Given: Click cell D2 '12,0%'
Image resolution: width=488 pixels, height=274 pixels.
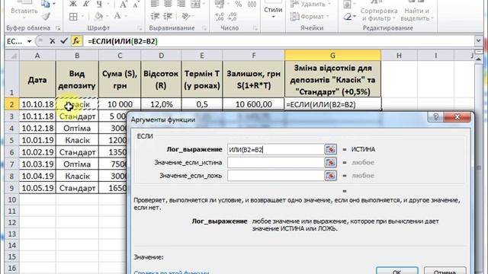Looking at the screenshot, I should 161,104.
